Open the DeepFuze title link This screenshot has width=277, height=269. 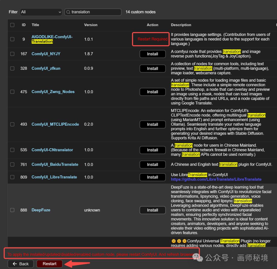pos(41,210)
